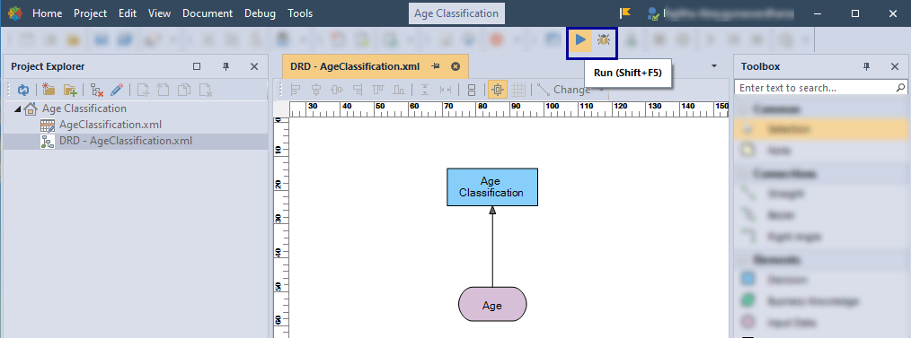
Task: Choose the Selection tool in Toolbox
Action: (x=821, y=129)
